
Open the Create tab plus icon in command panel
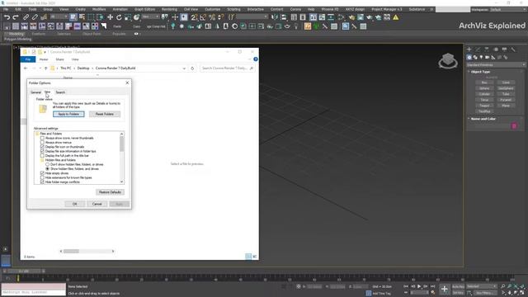tap(469, 49)
